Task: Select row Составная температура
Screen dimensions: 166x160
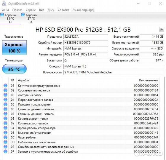Action: (81, 90)
